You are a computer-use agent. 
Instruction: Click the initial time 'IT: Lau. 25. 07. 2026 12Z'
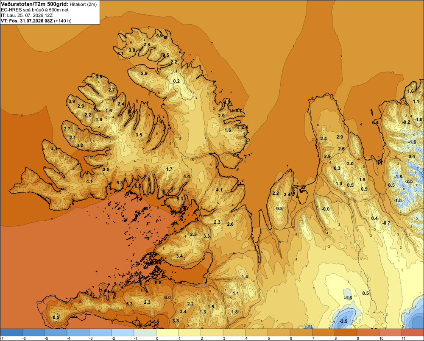coord(27,15)
